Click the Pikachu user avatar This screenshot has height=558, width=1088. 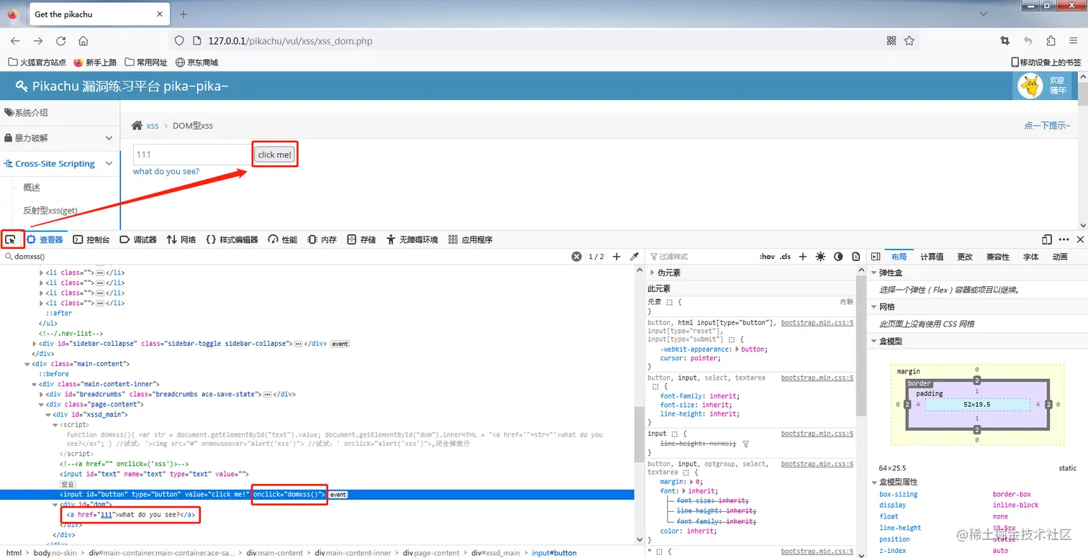click(x=1030, y=86)
